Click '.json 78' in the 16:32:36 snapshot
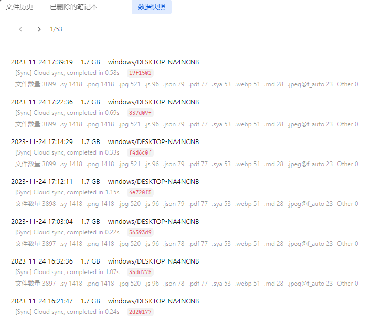This screenshot has width=372, height=316. coord(174,284)
